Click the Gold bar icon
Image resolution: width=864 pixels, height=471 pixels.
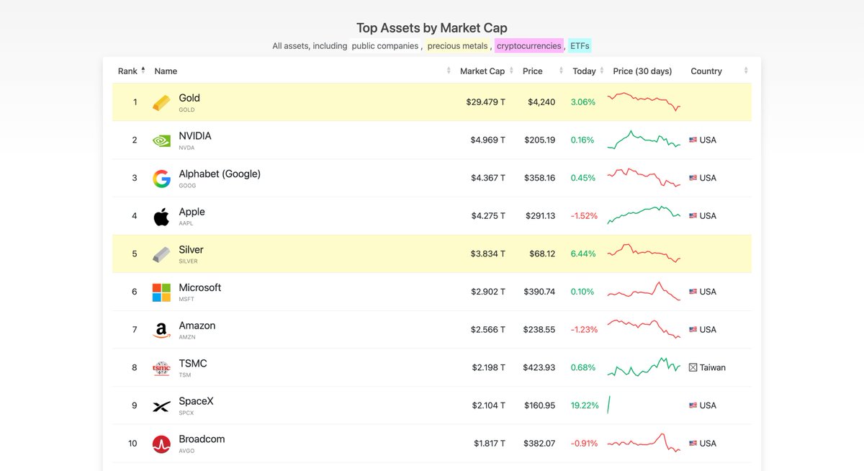click(161, 103)
